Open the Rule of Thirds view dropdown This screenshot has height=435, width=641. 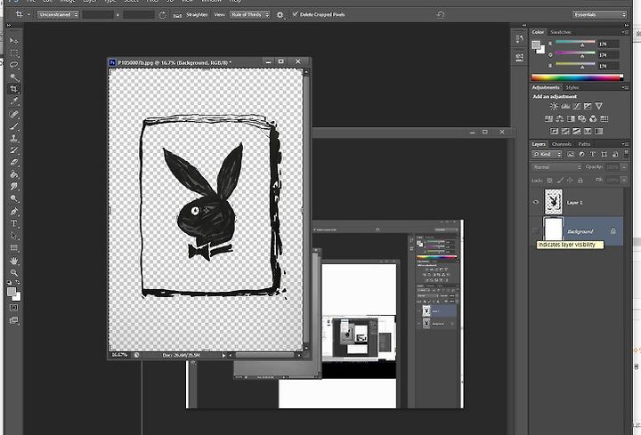click(250, 15)
